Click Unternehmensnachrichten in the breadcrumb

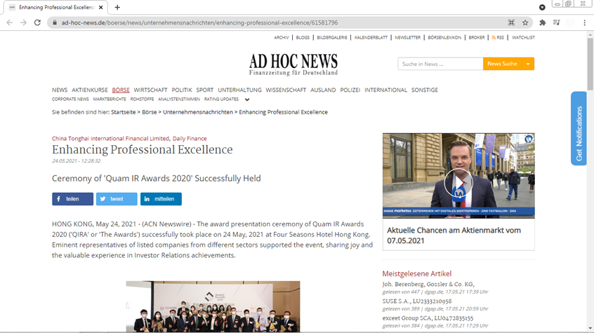point(198,112)
